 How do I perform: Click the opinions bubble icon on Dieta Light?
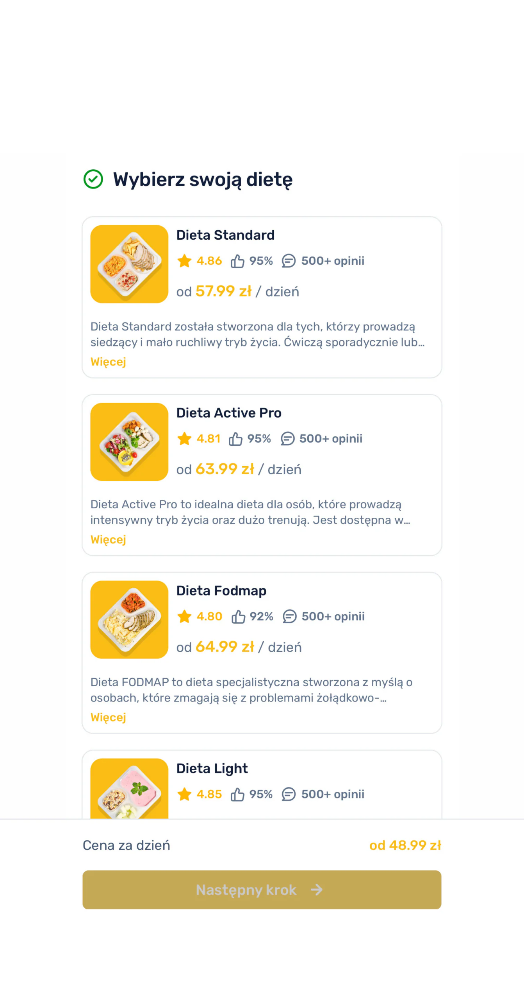coord(289,794)
